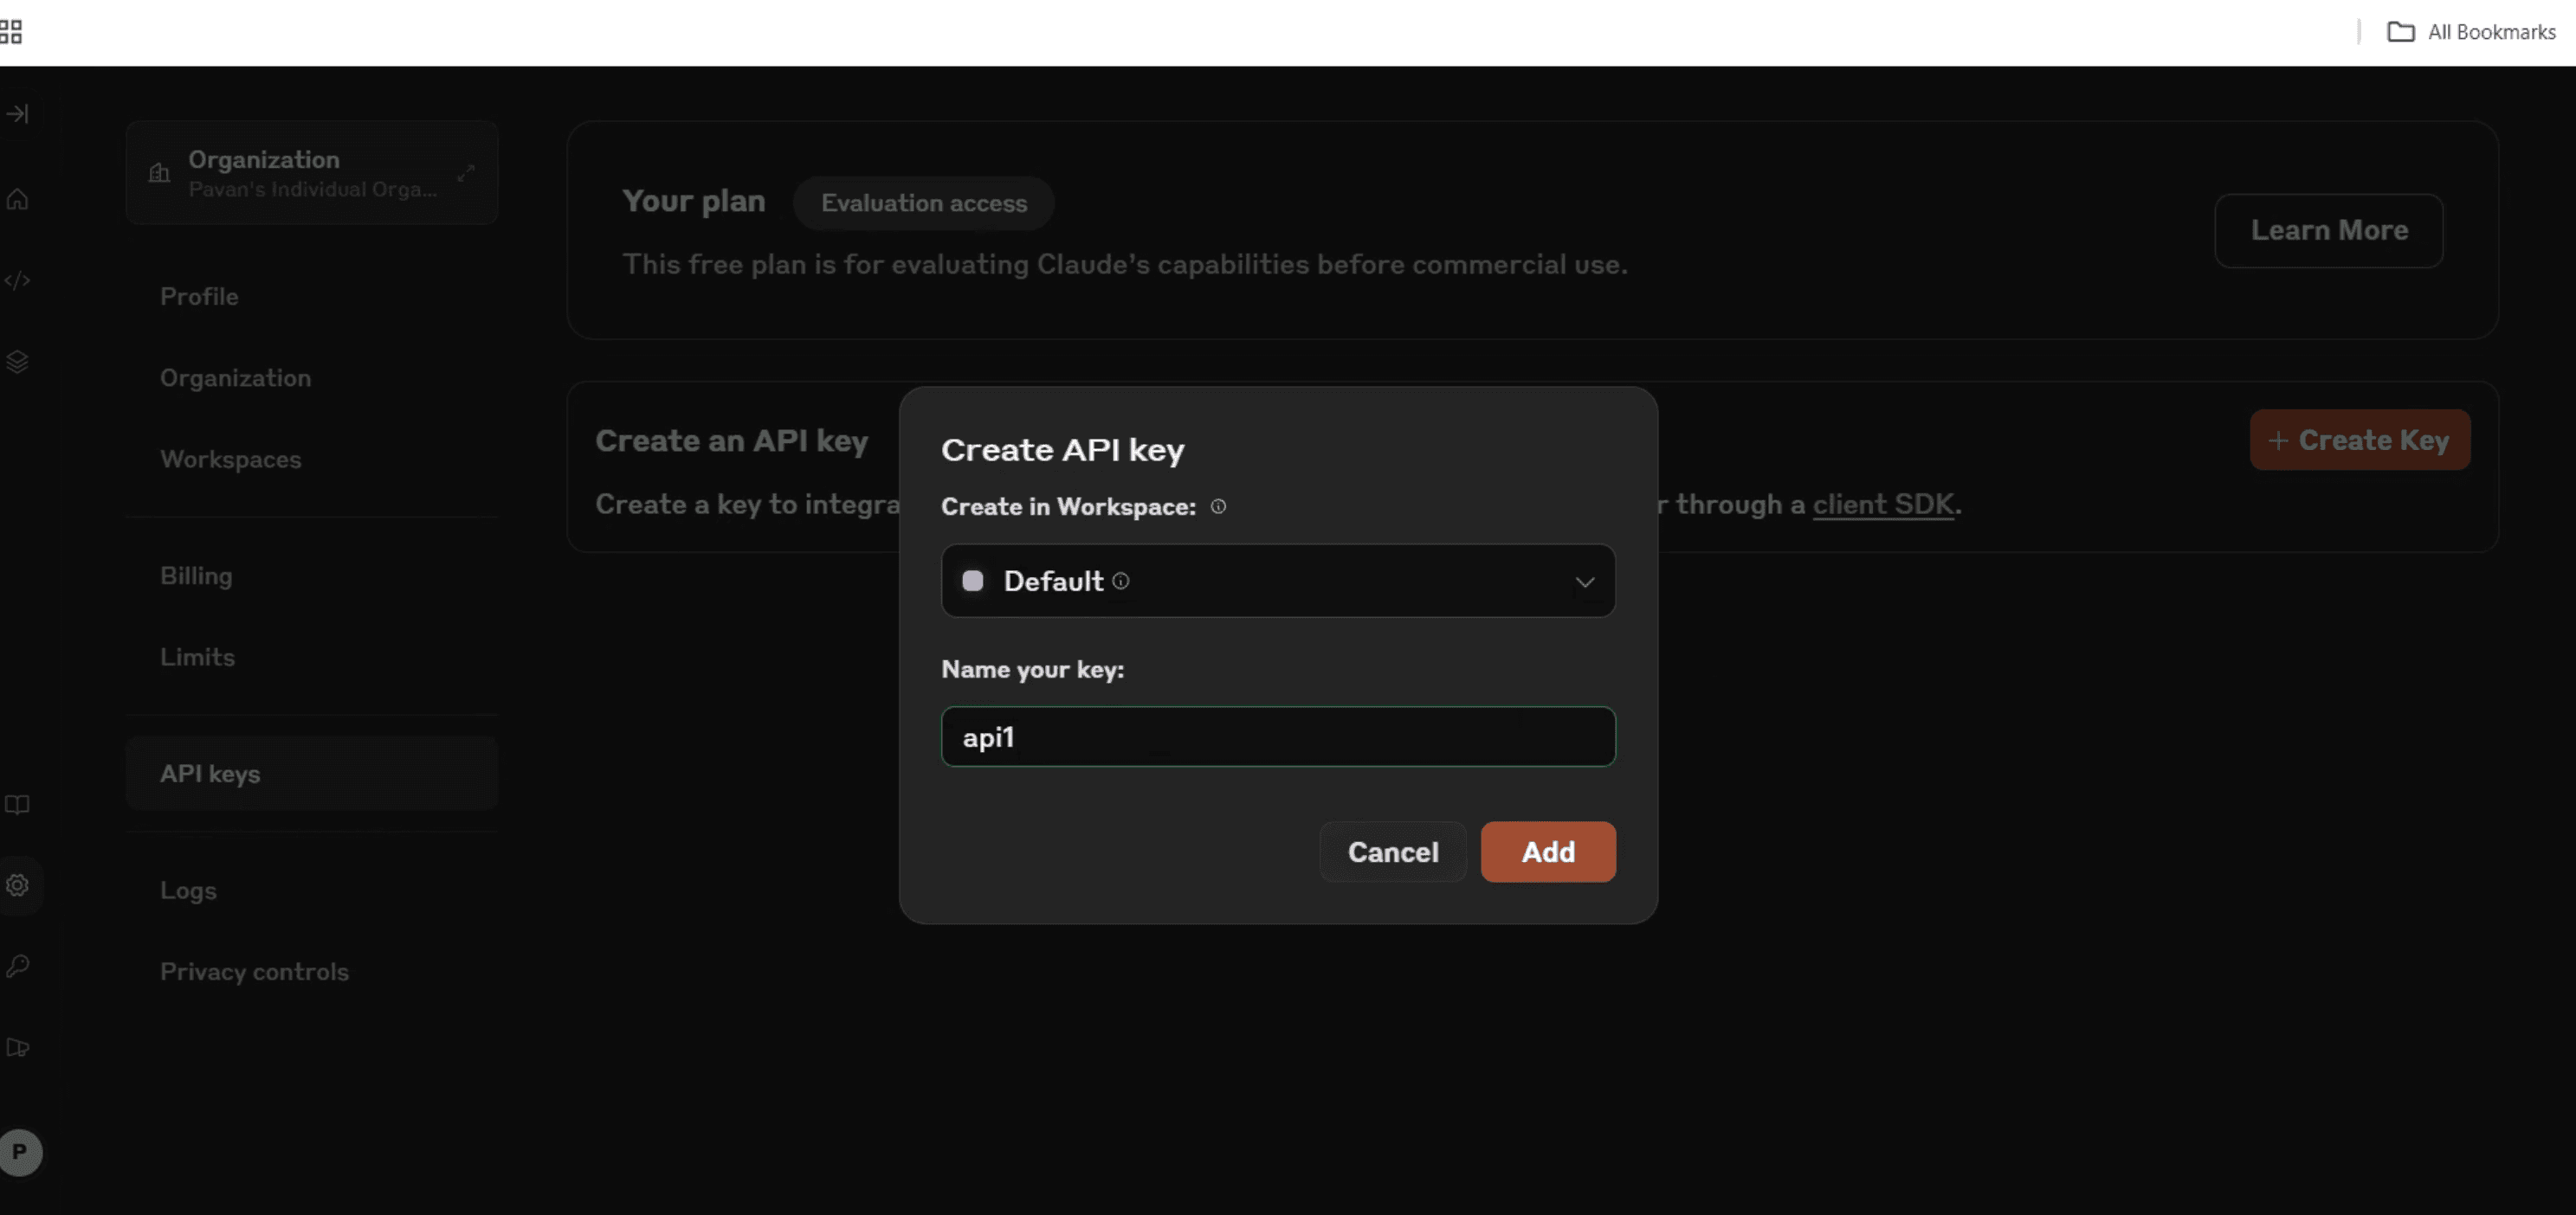
Task: Click the settings gear sidebar icon
Action: [18, 885]
